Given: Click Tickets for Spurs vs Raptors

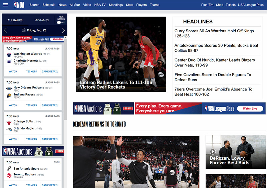Looking at the screenshot, I should pos(31,185).
